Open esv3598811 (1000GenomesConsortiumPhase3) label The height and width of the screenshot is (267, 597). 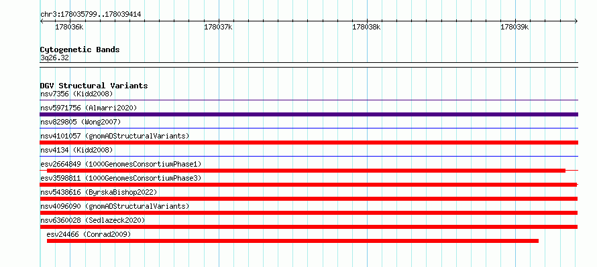pyautogui.click(x=121, y=178)
